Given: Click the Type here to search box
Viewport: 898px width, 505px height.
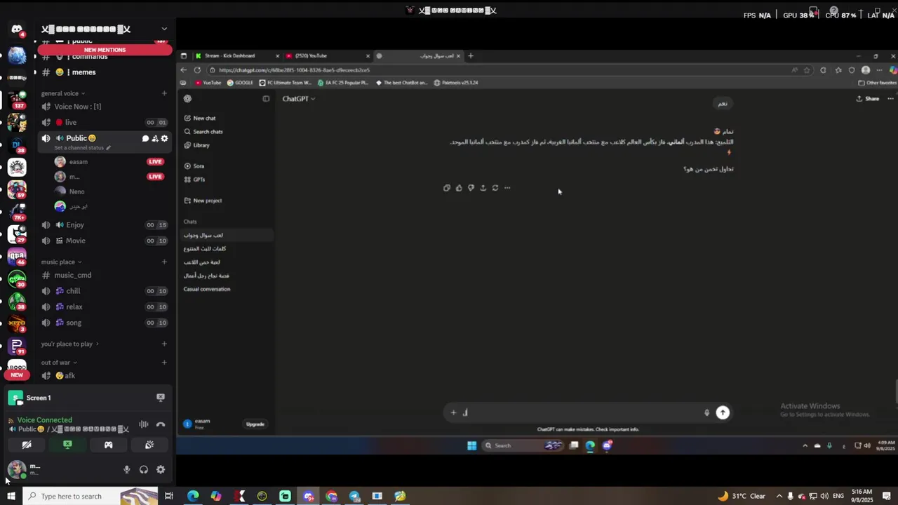Looking at the screenshot, I should pos(89,497).
